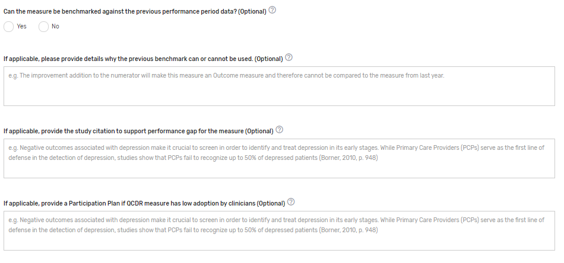Select the Yes radio button
This screenshot has height=263, width=564.
point(8,26)
